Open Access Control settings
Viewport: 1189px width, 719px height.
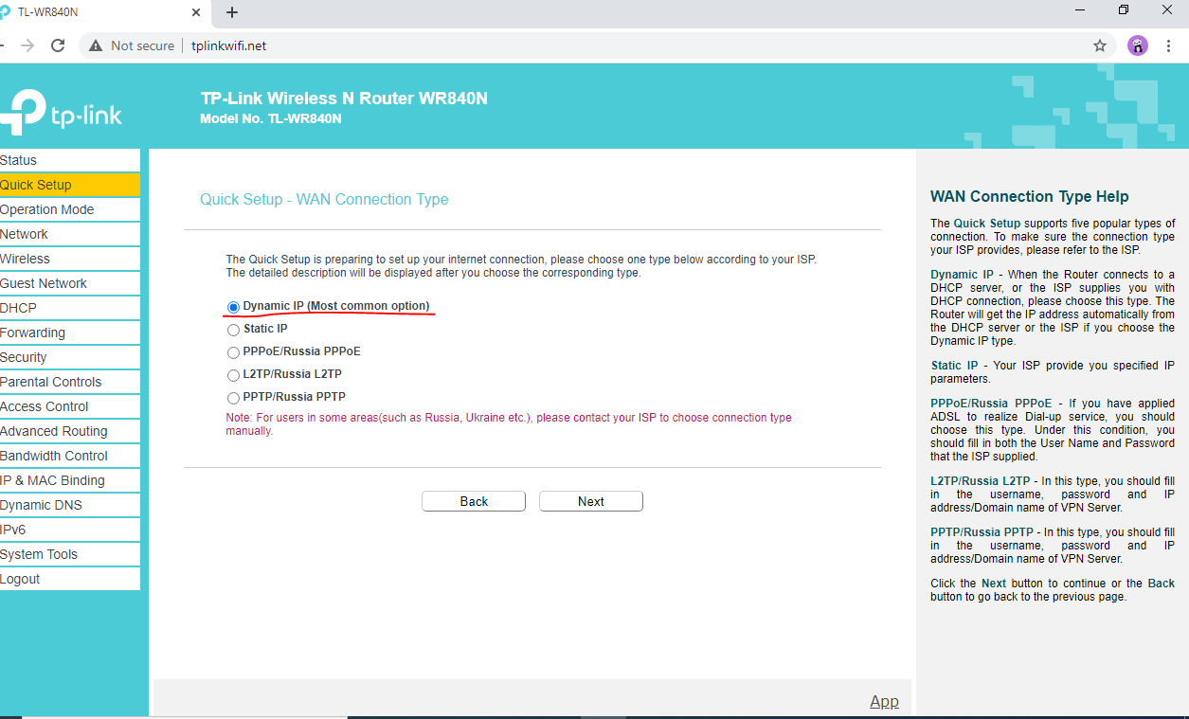tap(70, 406)
